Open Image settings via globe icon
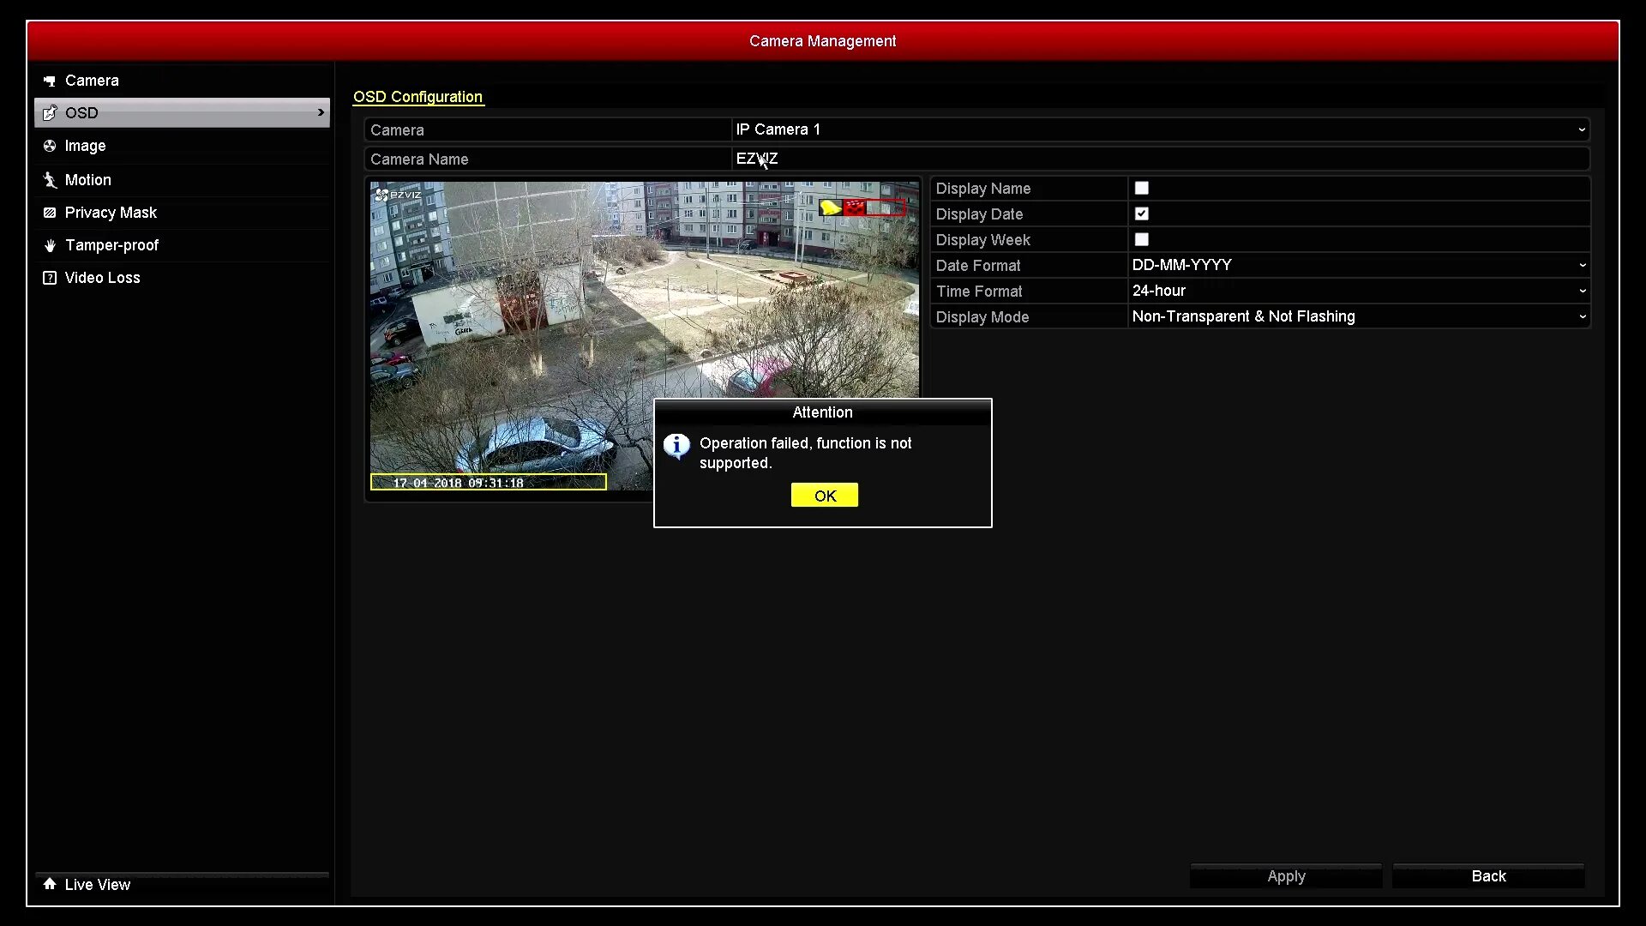Screen dimensions: 1646x926 pos(50,146)
